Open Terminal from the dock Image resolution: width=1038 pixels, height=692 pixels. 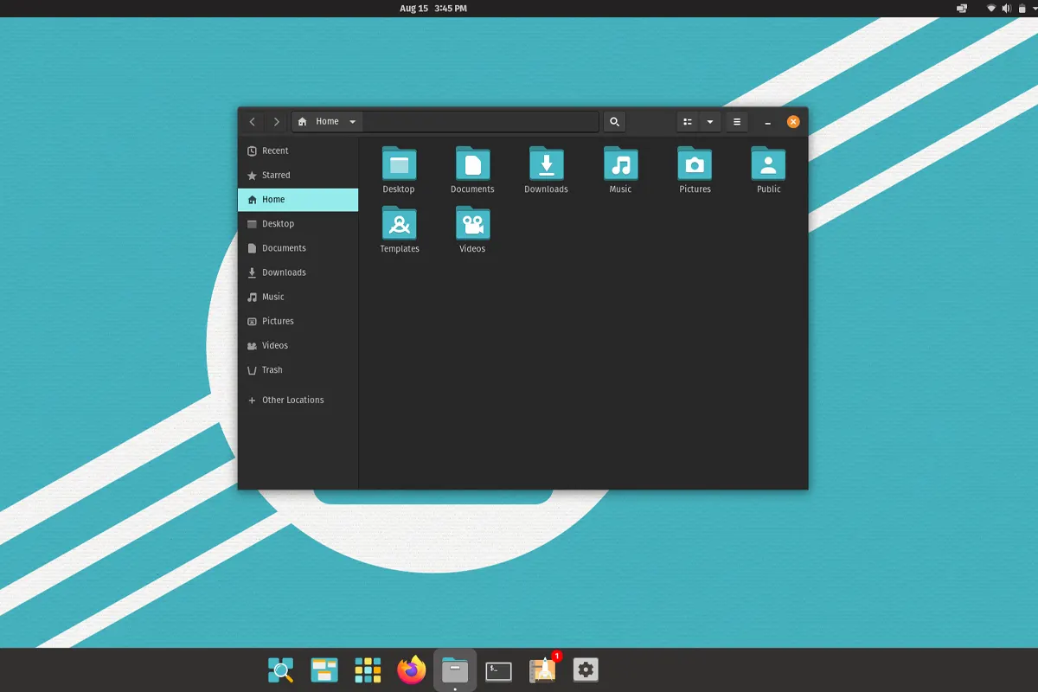[498, 670]
